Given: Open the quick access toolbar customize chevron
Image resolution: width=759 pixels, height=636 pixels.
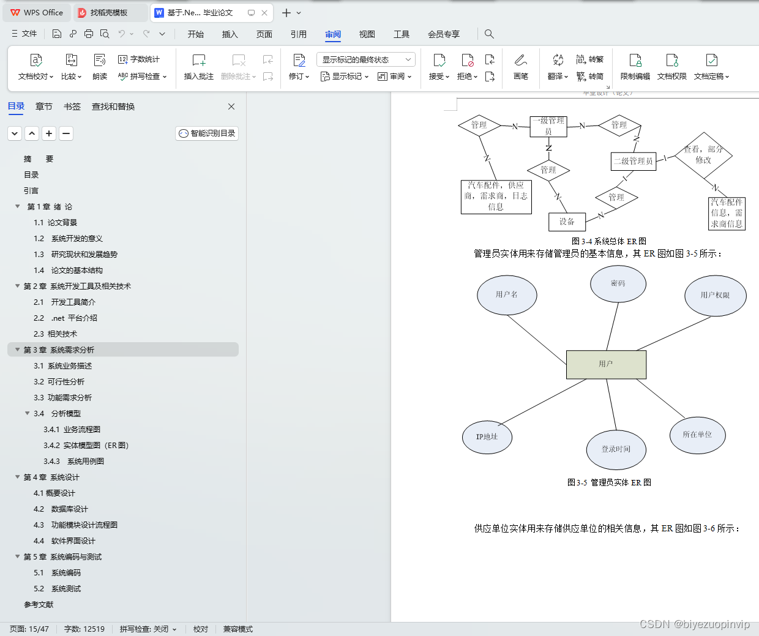Looking at the screenshot, I should (x=162, y=34).
